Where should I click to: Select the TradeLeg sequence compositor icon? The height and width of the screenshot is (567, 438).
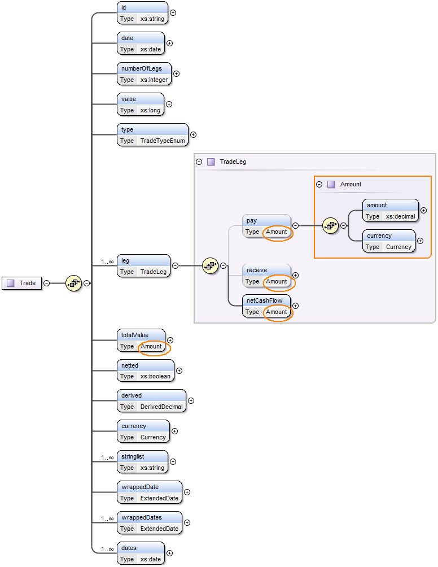tap(211, 266)
